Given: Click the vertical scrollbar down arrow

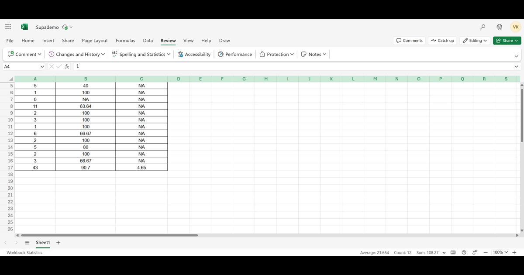Looking at the screenshot, I should point(522,230).
